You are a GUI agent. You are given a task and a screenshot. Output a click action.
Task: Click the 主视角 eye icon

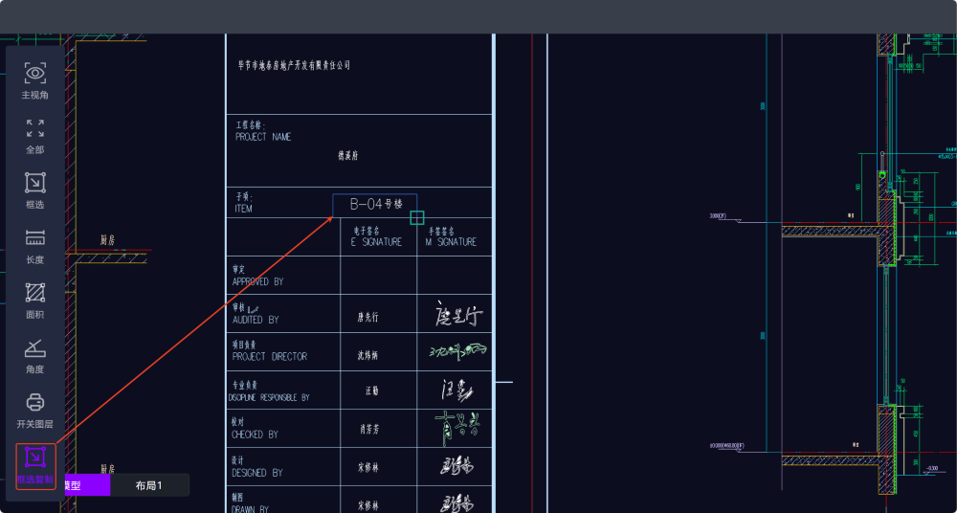pyautogui.click(x=35, y=73)
